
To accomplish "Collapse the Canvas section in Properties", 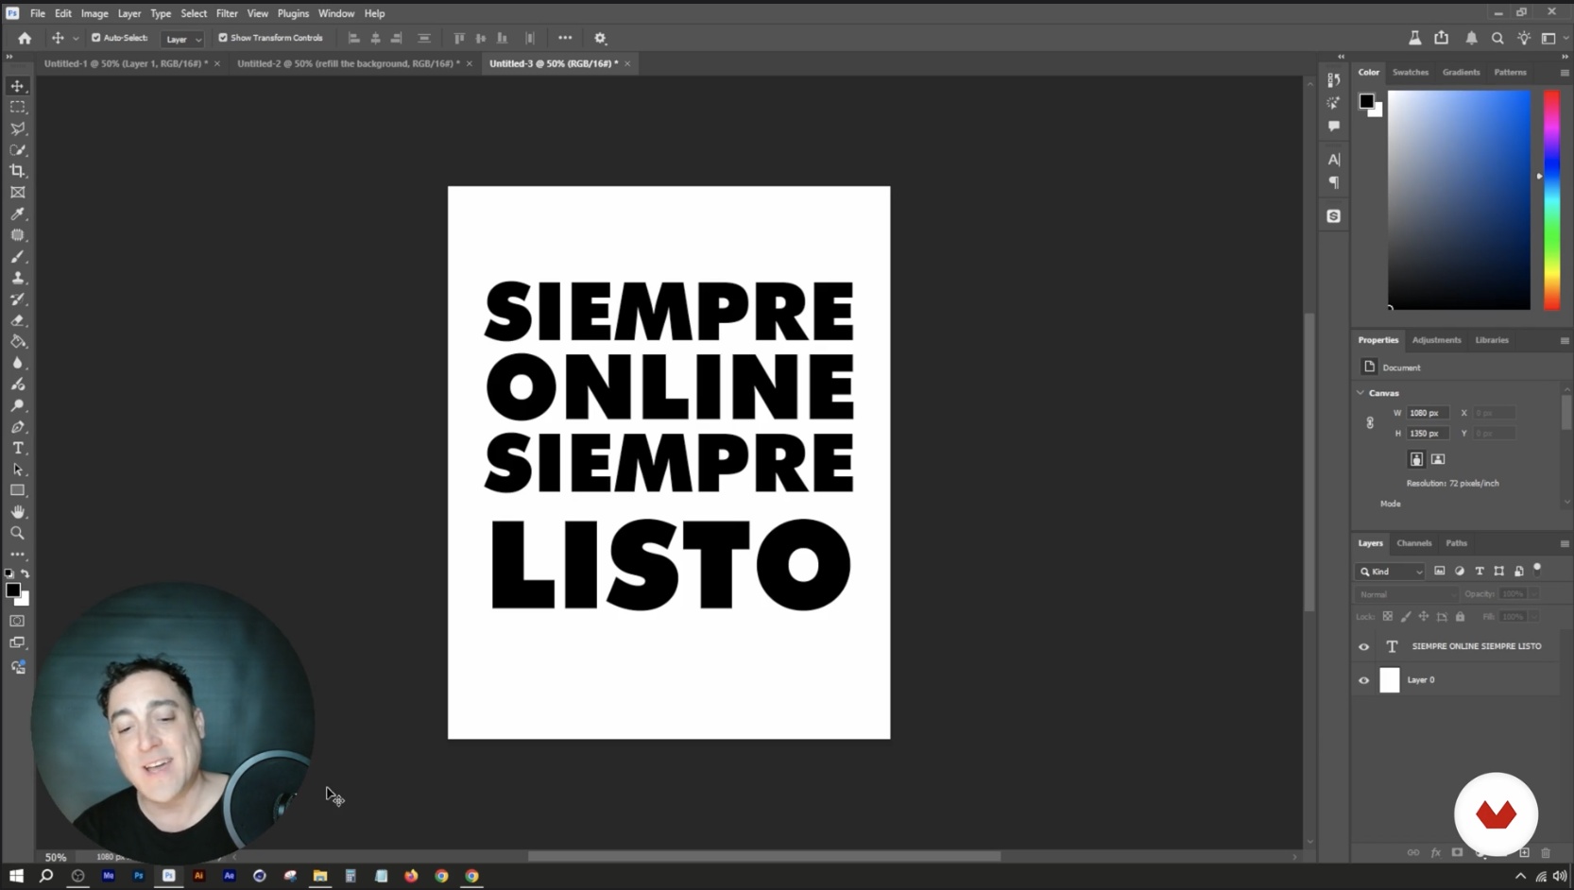I will tap(1360, 393).
